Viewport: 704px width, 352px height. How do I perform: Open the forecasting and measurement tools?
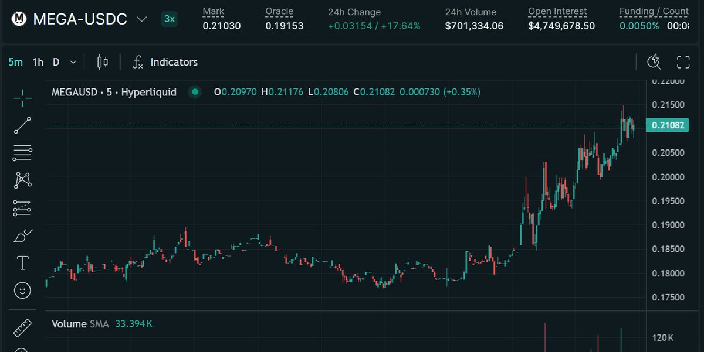(23, 208)
